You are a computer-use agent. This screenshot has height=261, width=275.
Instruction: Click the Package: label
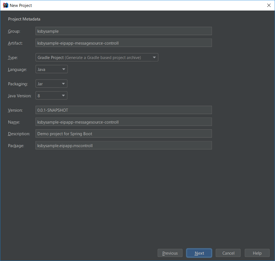(16, 146)
